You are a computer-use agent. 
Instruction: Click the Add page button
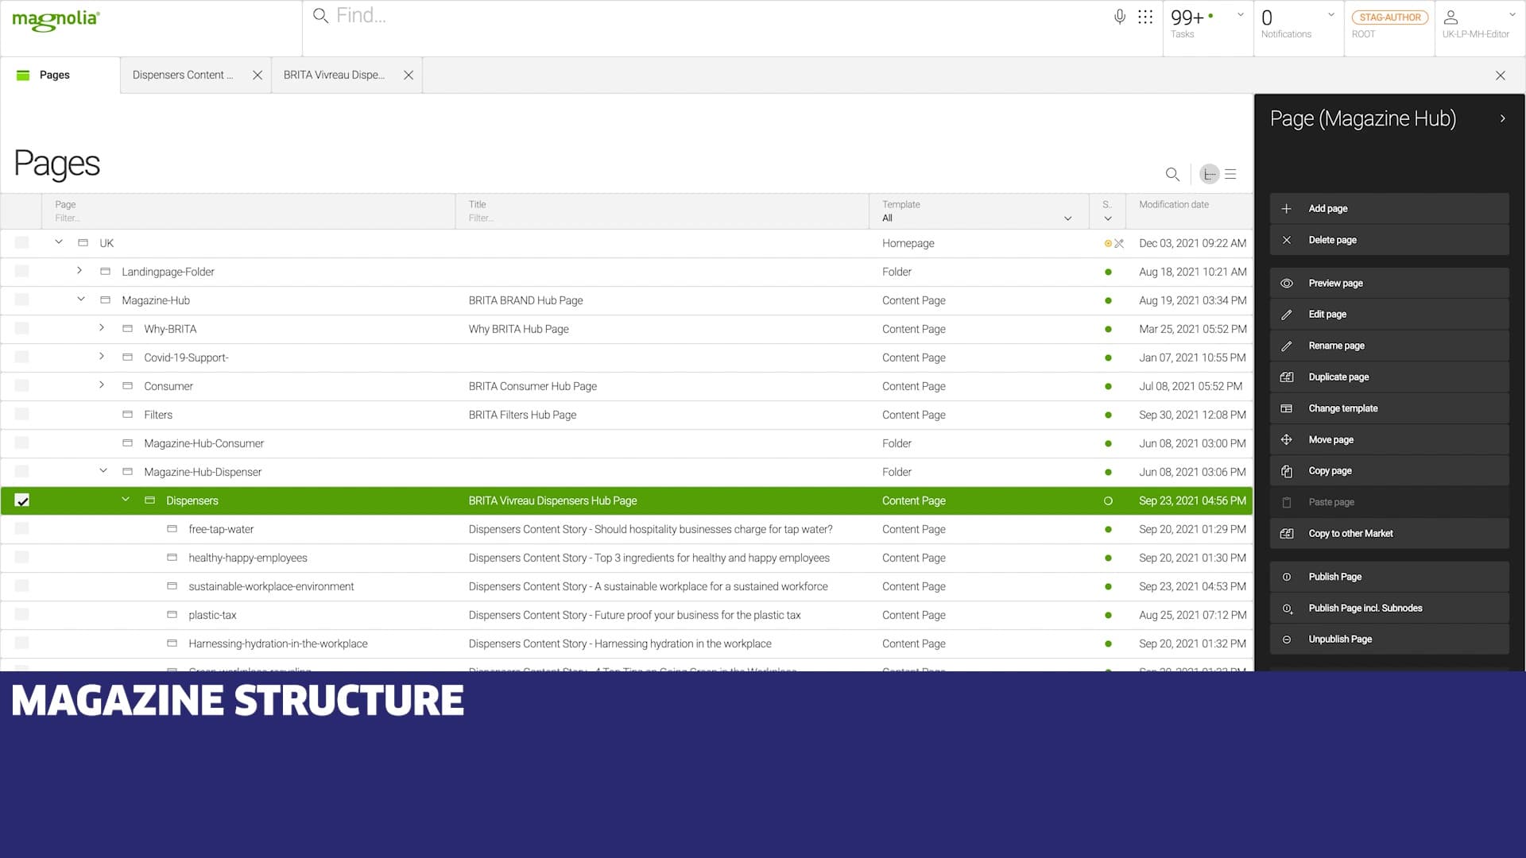tap(1389, 208)
